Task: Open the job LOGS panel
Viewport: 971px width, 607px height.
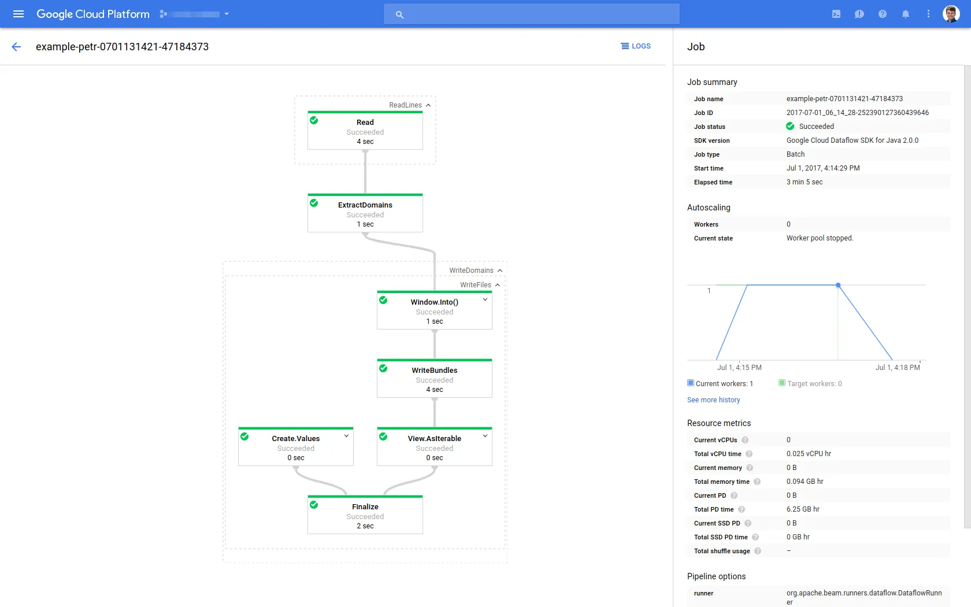Action: tap(636, 46)
